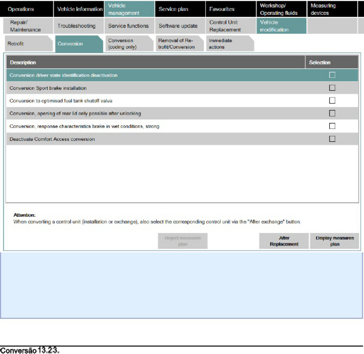Select the Vehicle management tab
Image resolution: width=364 pixels, height=354 pixels.
click(129, 9)
